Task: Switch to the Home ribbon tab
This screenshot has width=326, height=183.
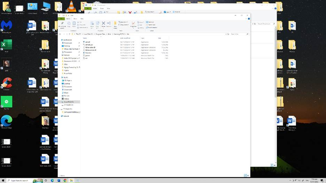Action: pos(68,19)
